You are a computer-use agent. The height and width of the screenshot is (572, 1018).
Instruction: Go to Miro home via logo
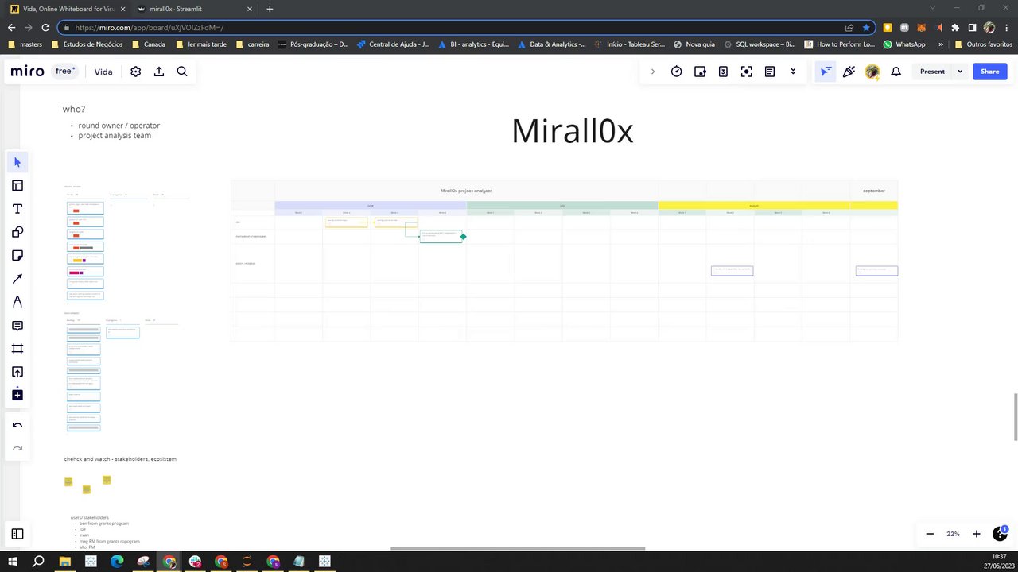tap(27, 71)
